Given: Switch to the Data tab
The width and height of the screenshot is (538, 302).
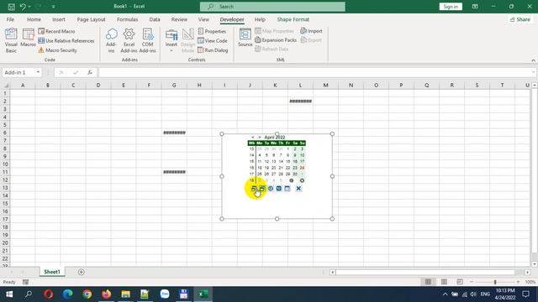Looking at the screenshot, I should click(x=155, y=19).
